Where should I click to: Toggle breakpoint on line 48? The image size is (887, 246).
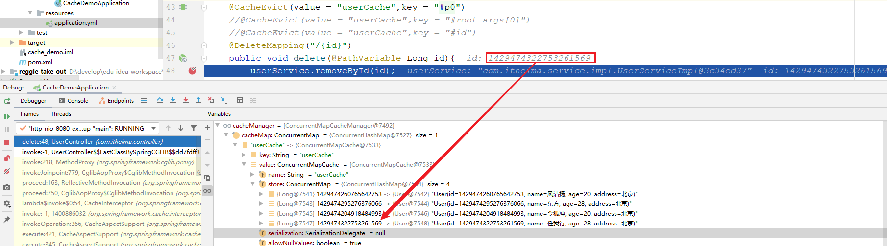point(192,71)
